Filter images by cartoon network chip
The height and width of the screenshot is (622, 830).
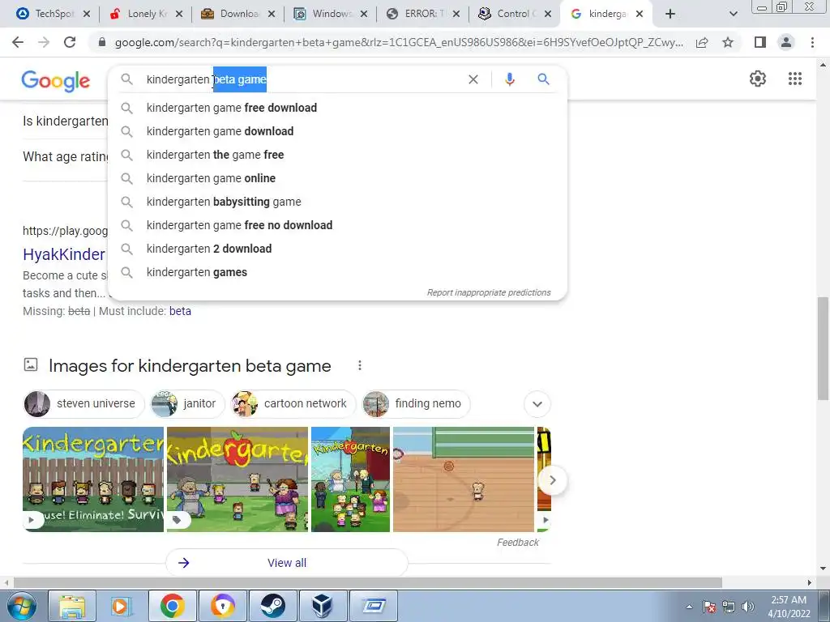point(293,404)
